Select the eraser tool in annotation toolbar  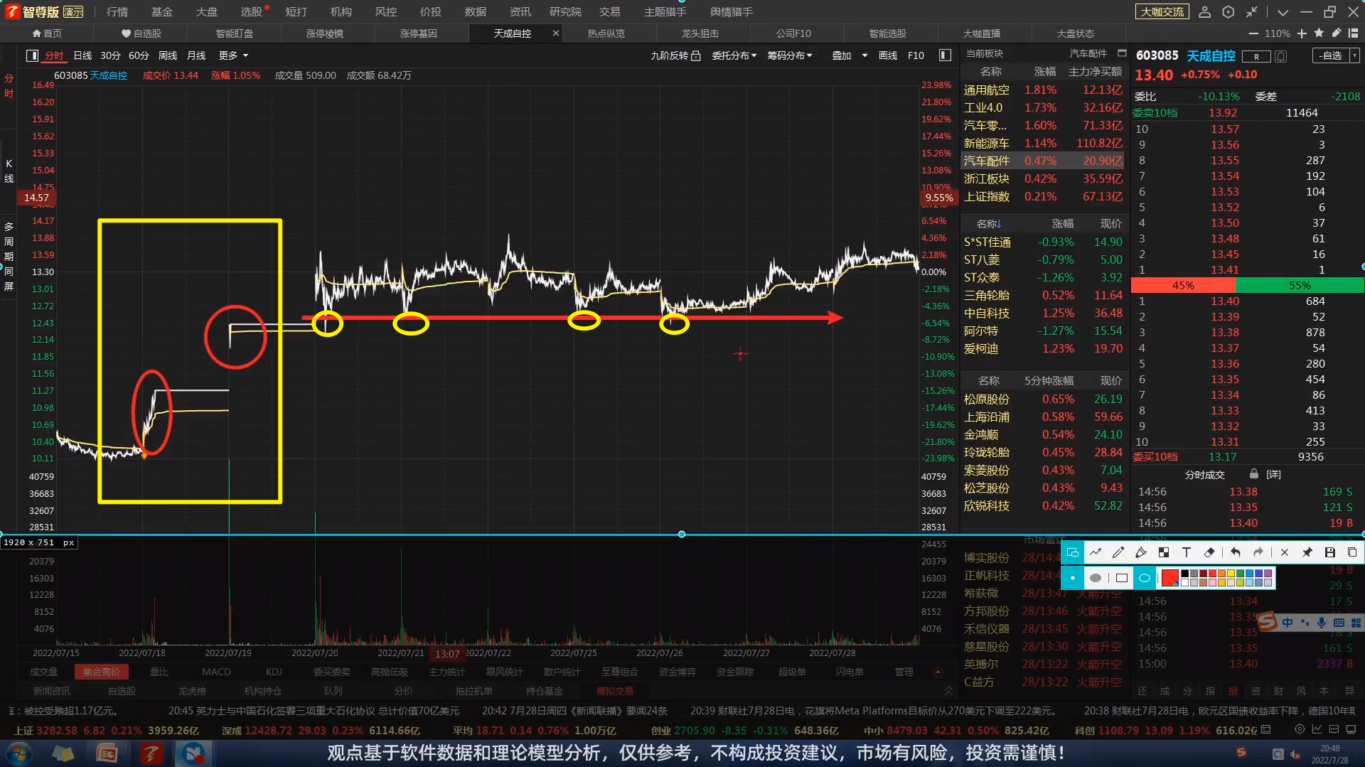click(x=1209, y=552)
